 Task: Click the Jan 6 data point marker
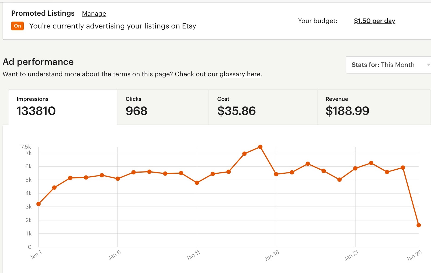click(x=118, y=179)
